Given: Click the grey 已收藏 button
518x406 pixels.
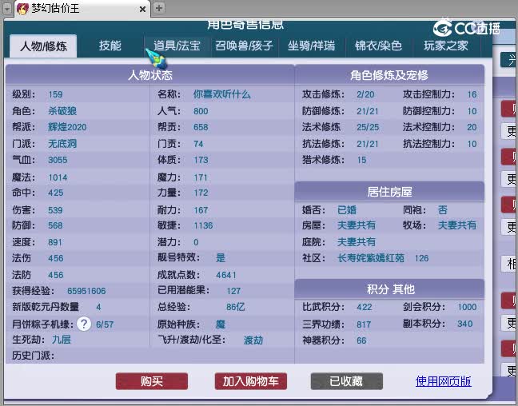Looking at the screenshot, I should [x=347, y=381].
